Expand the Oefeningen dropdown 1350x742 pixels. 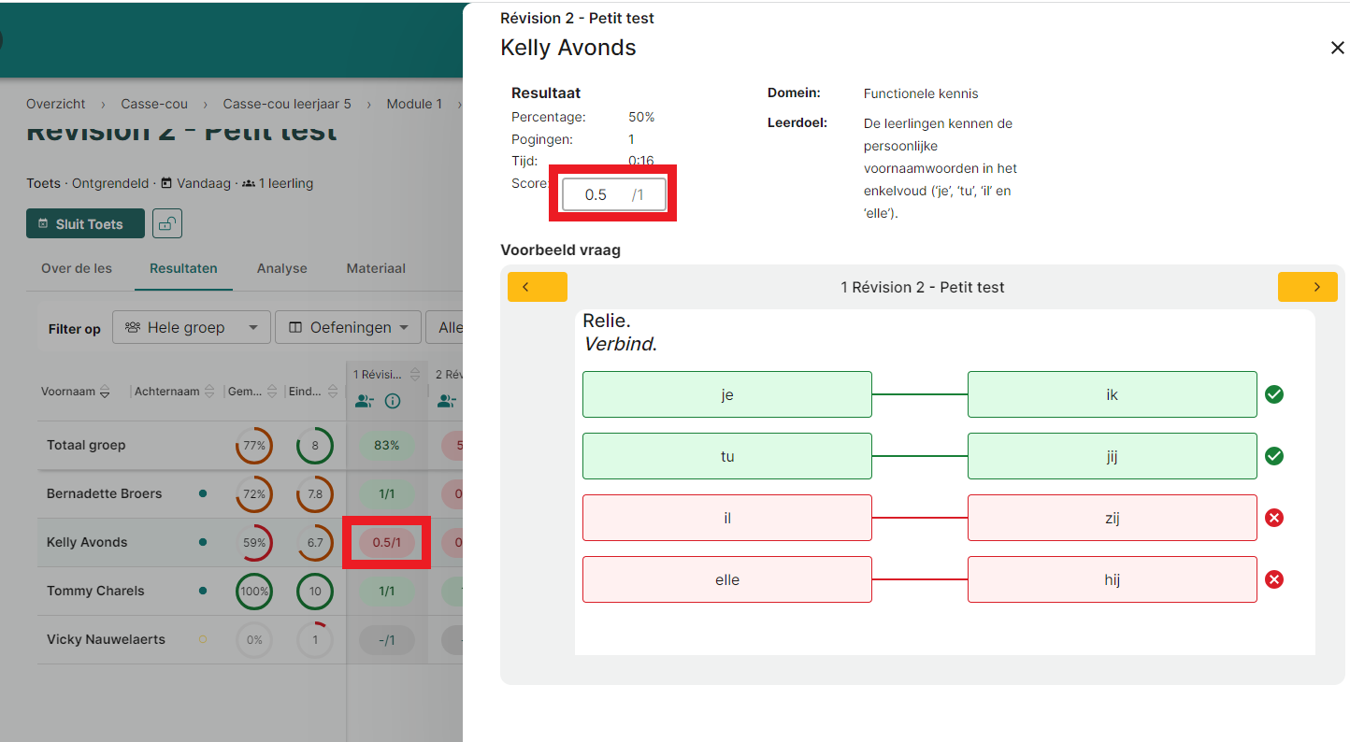click(x=348, y=327)
